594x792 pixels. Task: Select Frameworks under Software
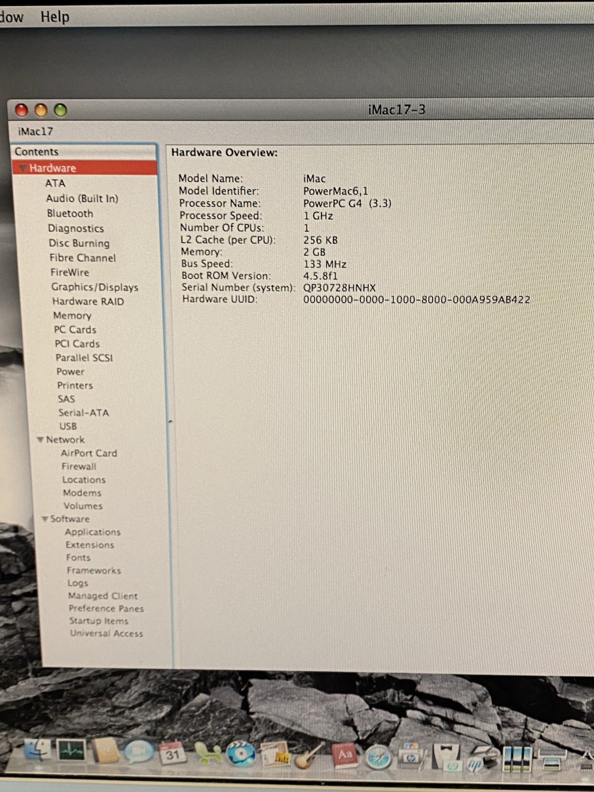[94, 570]
